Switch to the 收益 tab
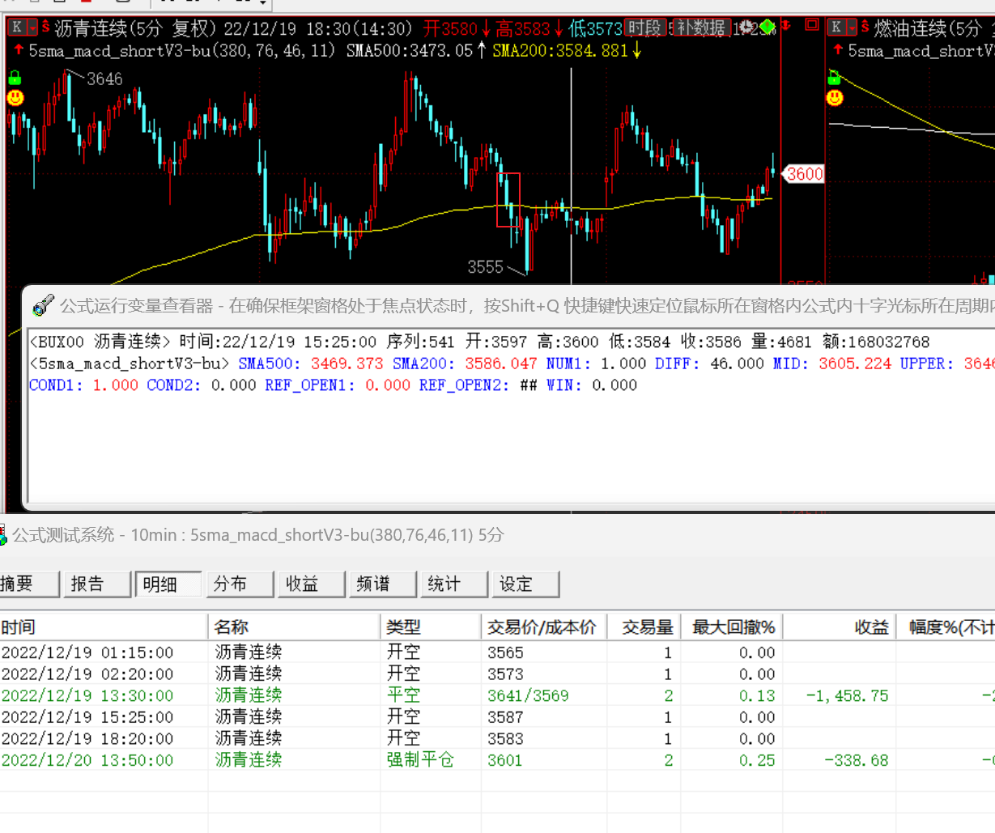This screenshot has width=995, height=833. coord(310,584)
